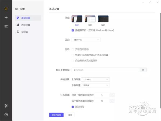Click the max connections per server field showing 16
161x121 pixels.
[102, 101]
